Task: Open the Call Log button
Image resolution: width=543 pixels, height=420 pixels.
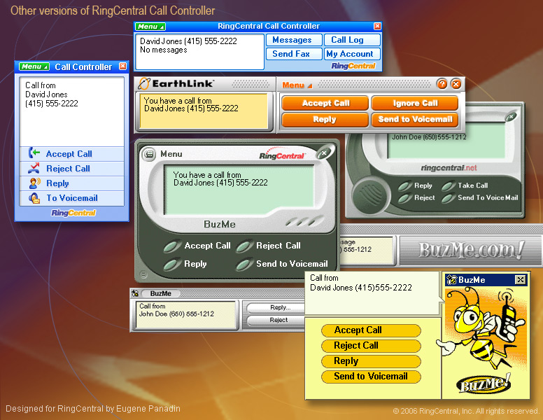Action: pyautogui.click(x=352, y=41)
